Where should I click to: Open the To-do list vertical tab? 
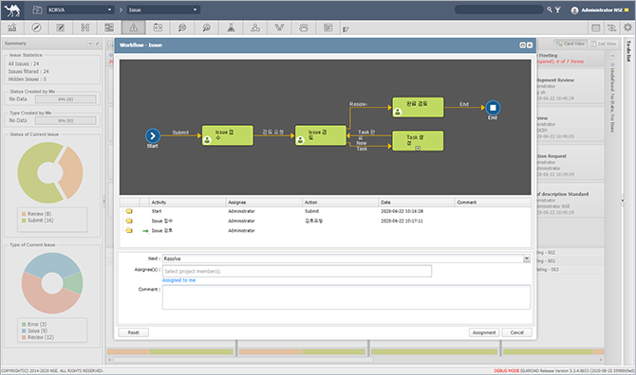[628, 51]
